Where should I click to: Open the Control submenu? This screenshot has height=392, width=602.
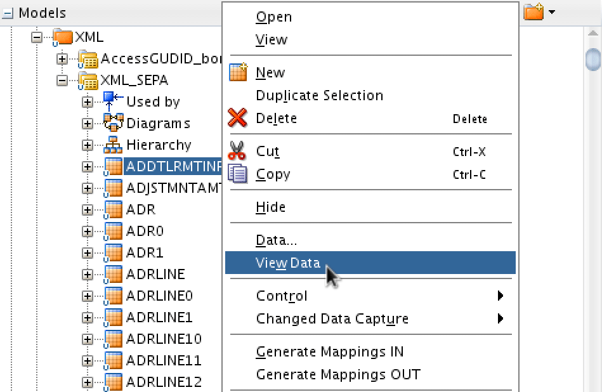click(x=370, y=296)
